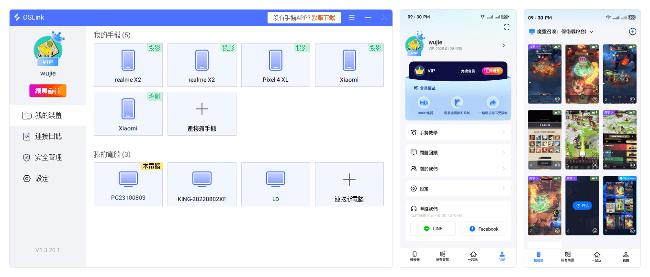Click the 續費會員 button under avatar
The height and width of the screenshot is (277, 650).
pos(48,91)
